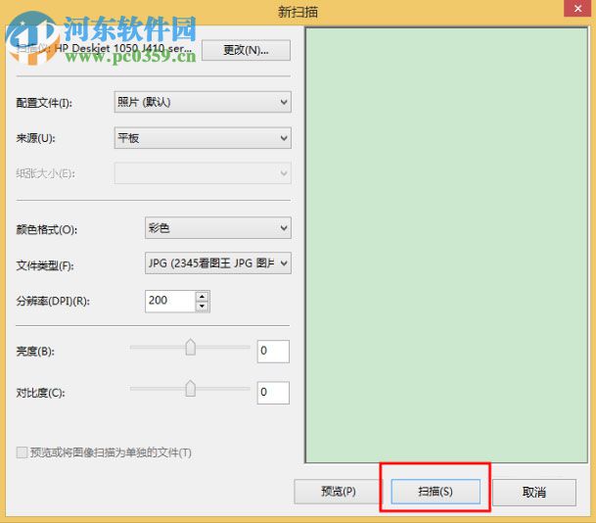This screenshot has width=596, height=523.
Task: Click the 亮度 brightness slider handle
Action: 191,347
